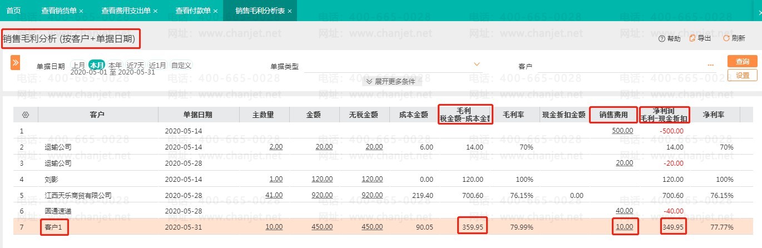Open table column settings gear icon
This screenshot has width=762, height=248.
(x=25, y=115)
